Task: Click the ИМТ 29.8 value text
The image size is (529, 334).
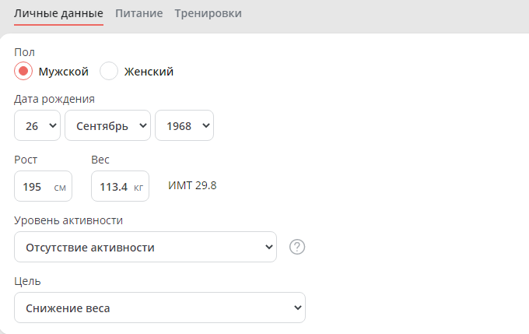Action: pyautogui.click(x=192, y=185)
